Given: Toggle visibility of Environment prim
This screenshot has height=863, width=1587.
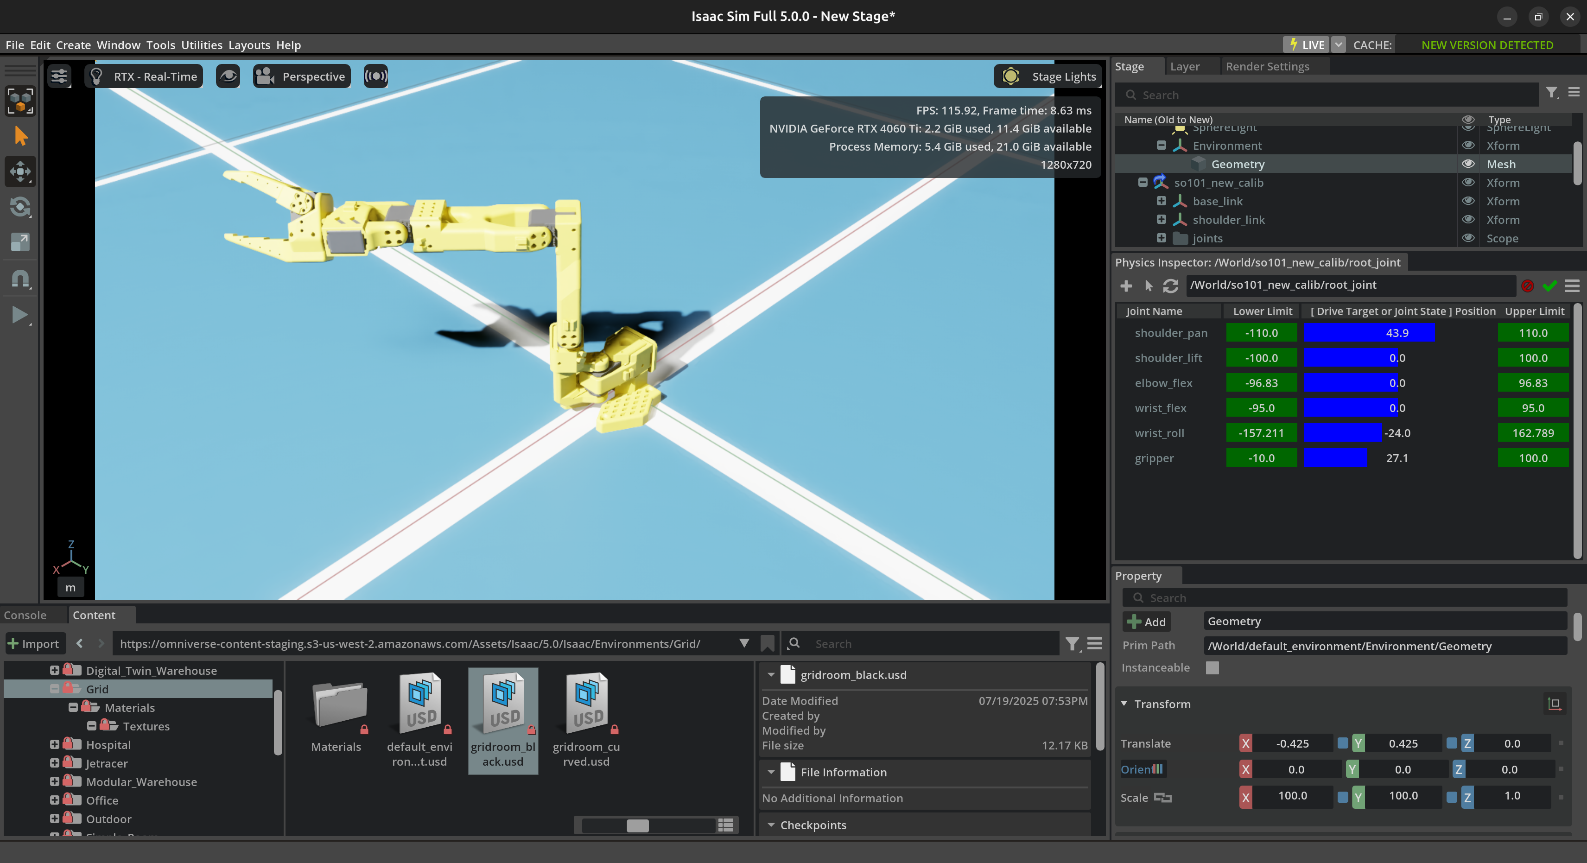Looking at the screenshot, I should 1468,146.
